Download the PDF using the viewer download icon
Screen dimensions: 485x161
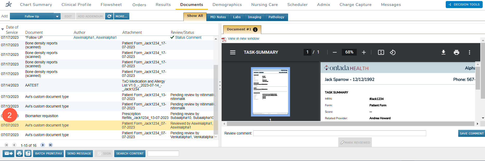[443, 52]
